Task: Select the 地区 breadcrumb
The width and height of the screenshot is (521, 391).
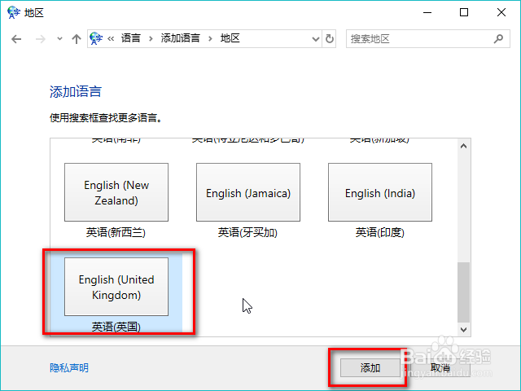Action: tap(230, 38)
